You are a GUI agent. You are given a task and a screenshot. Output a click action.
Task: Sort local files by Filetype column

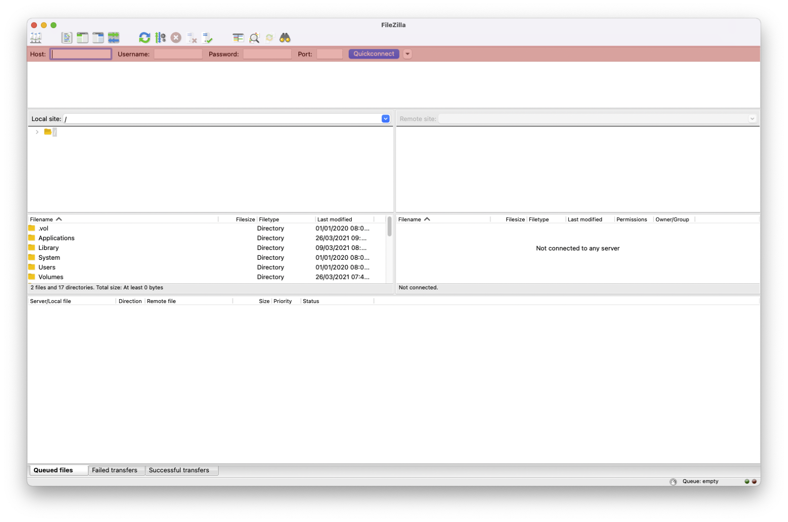coord(286,219)
